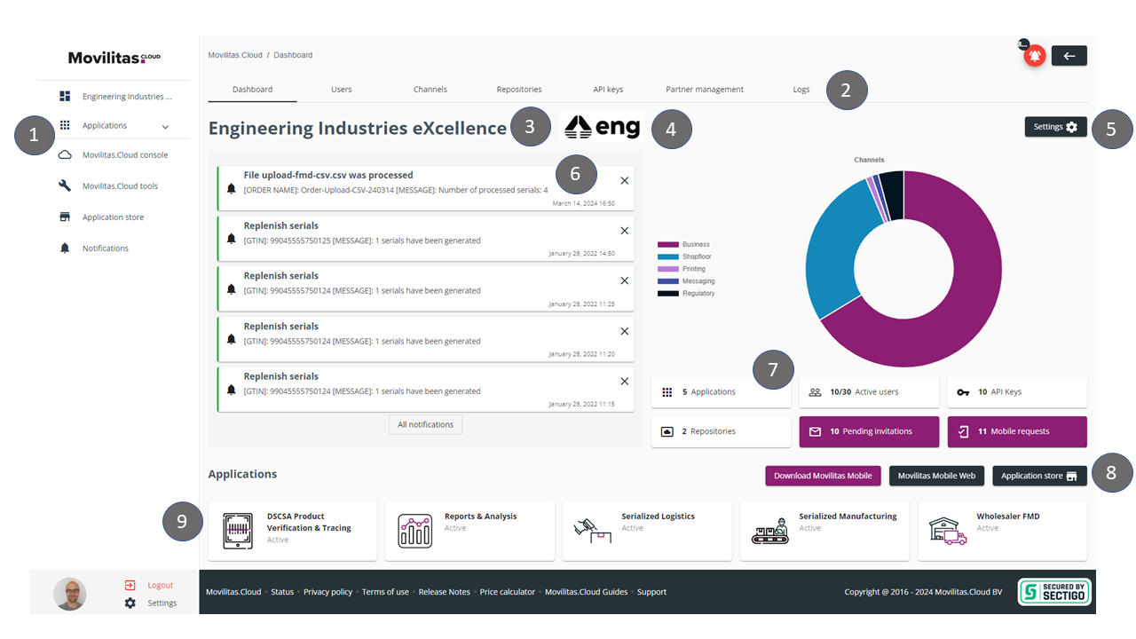Click the Repositories storage icon
The image size is (1136, 639).
coord(667,431)
